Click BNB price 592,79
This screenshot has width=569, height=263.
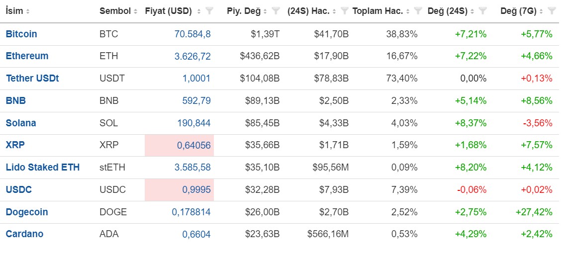pos(196,101)
